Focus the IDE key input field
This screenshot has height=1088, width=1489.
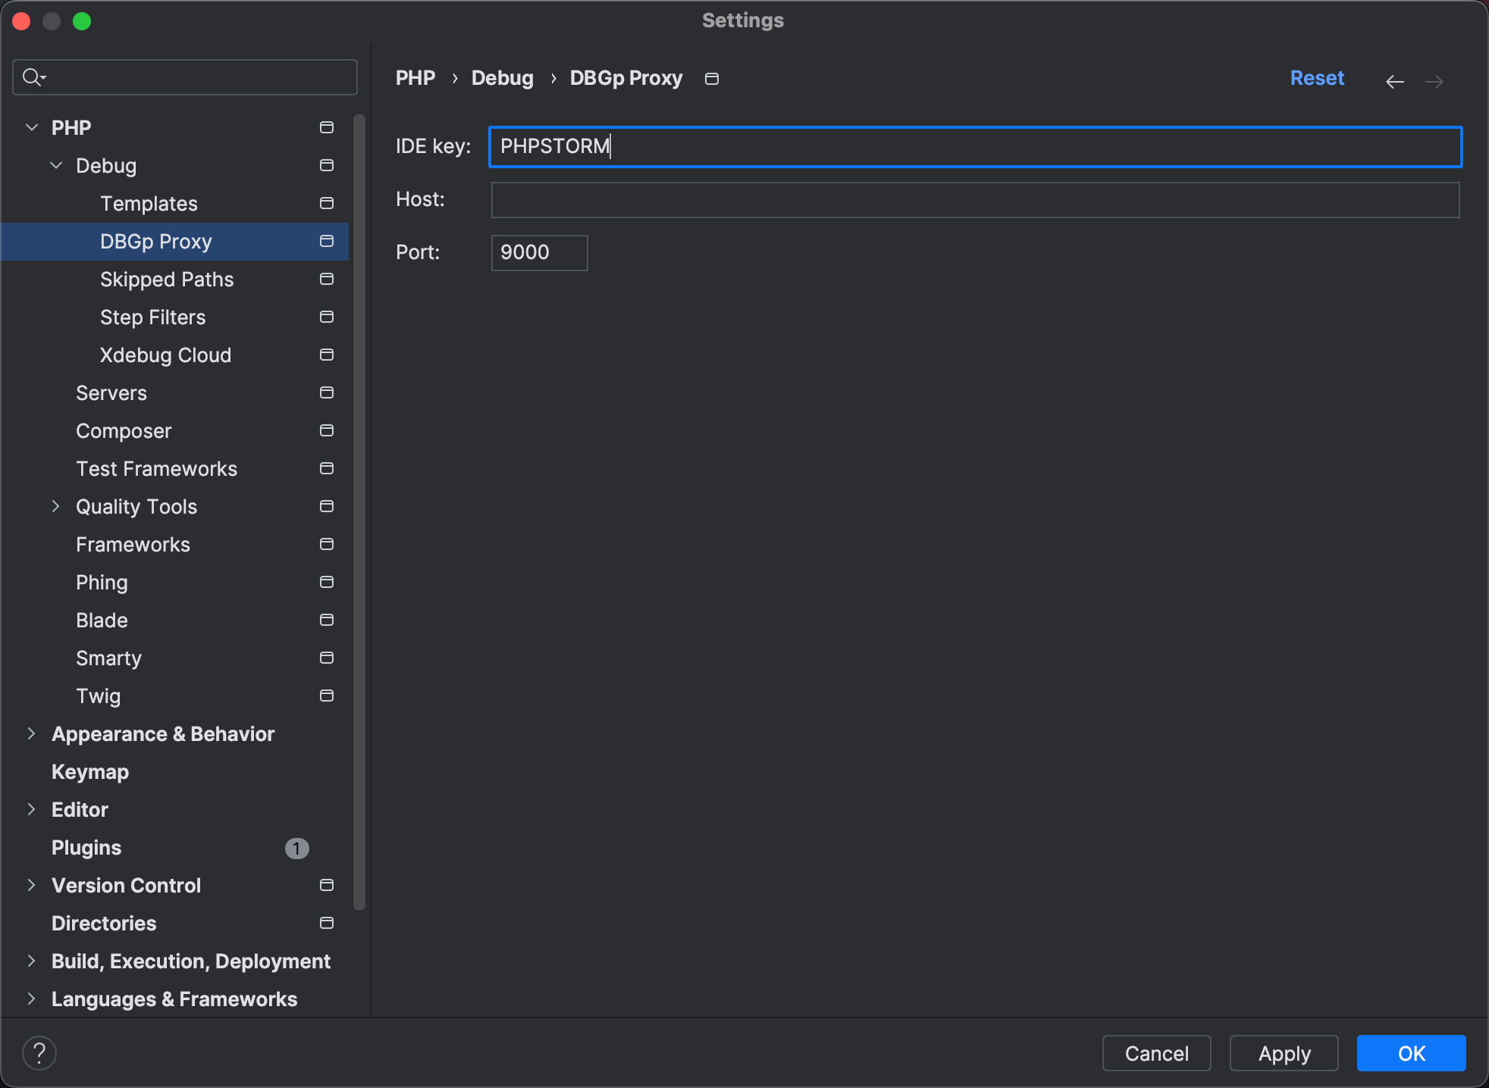click(x=975, y=146)
